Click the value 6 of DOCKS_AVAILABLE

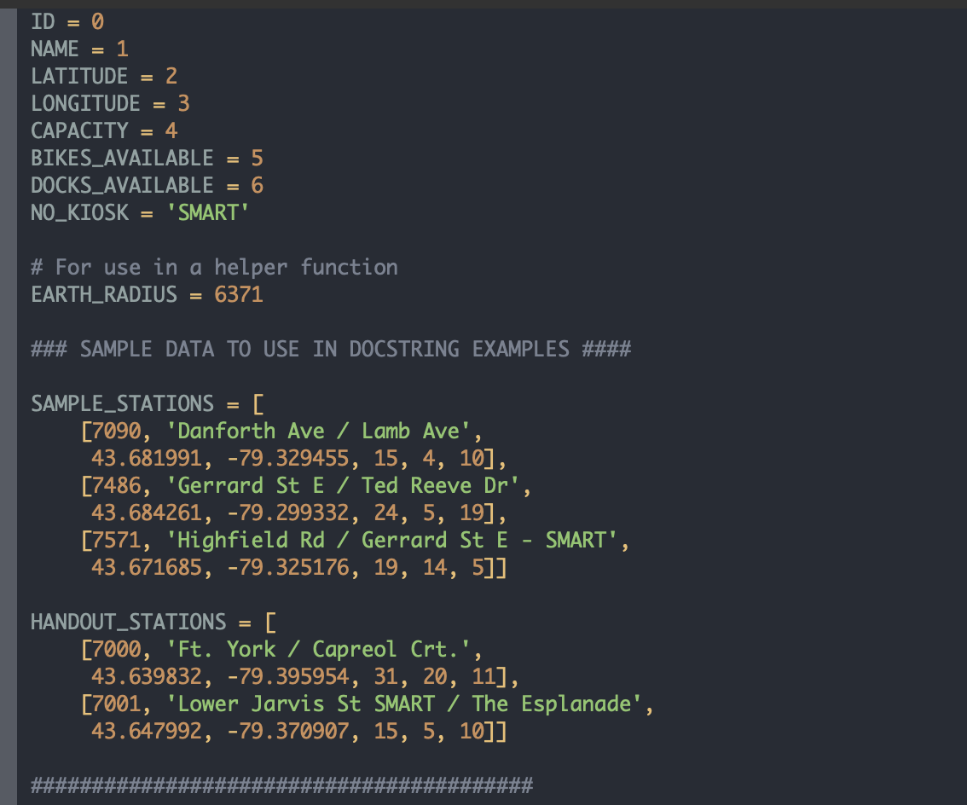258,185
